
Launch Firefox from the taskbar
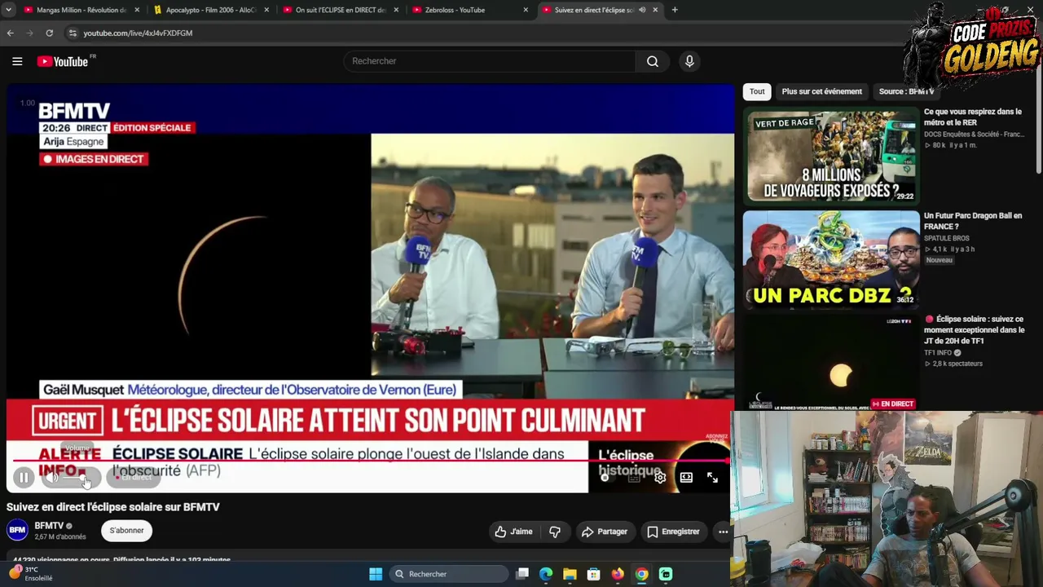[618, 574]
